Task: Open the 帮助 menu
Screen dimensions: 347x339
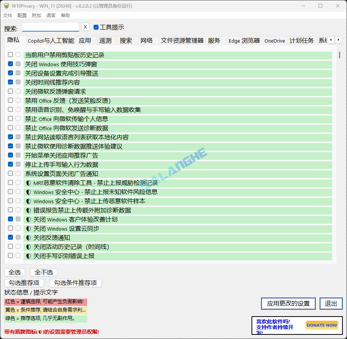Action: point(65,16)
